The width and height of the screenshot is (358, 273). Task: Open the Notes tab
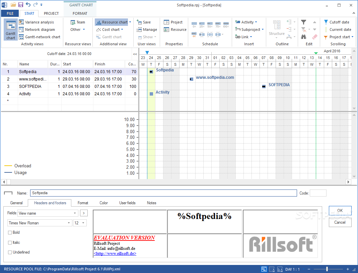pyautogui.click(x=152, y=203)
